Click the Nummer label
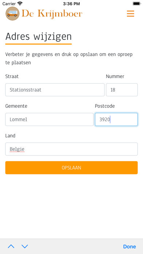 pos(115,76)
